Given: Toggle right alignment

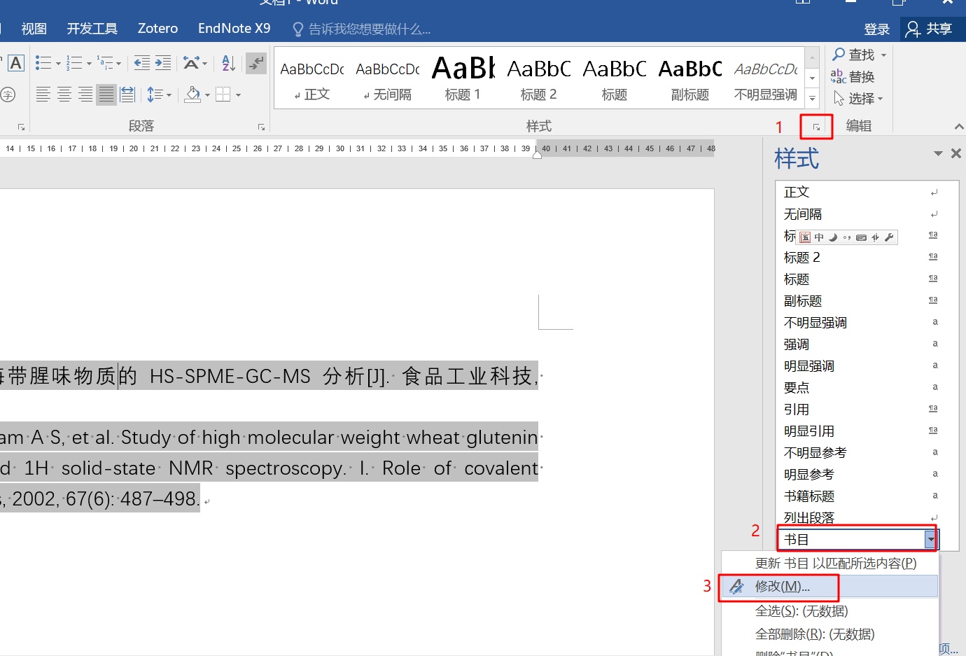Looking at the screenshot, I should click(x=85, y=95).
